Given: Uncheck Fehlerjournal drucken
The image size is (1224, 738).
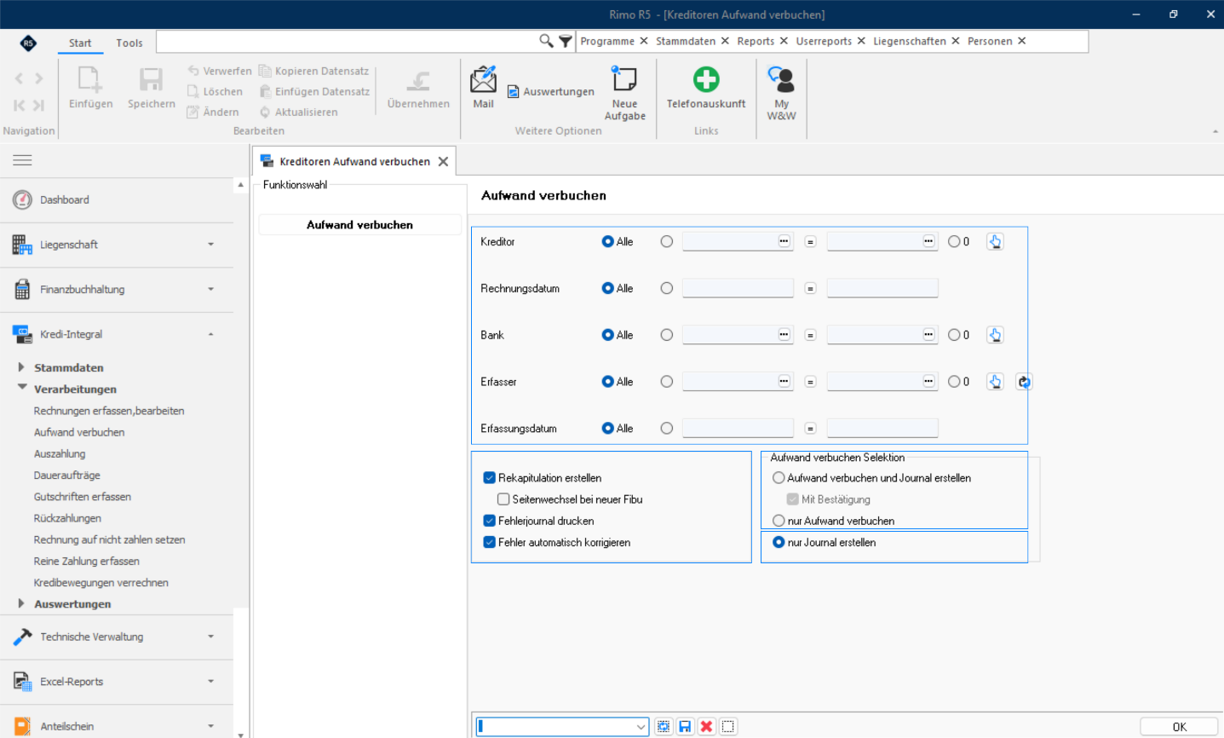Looking at the screenshot, I should (x=490, y=521).
